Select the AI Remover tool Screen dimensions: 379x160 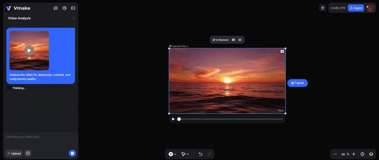tap(221, 40)
